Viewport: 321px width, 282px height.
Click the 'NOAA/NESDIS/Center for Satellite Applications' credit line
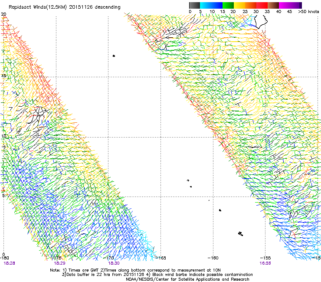pyautogui.click(x=187, y=279)
